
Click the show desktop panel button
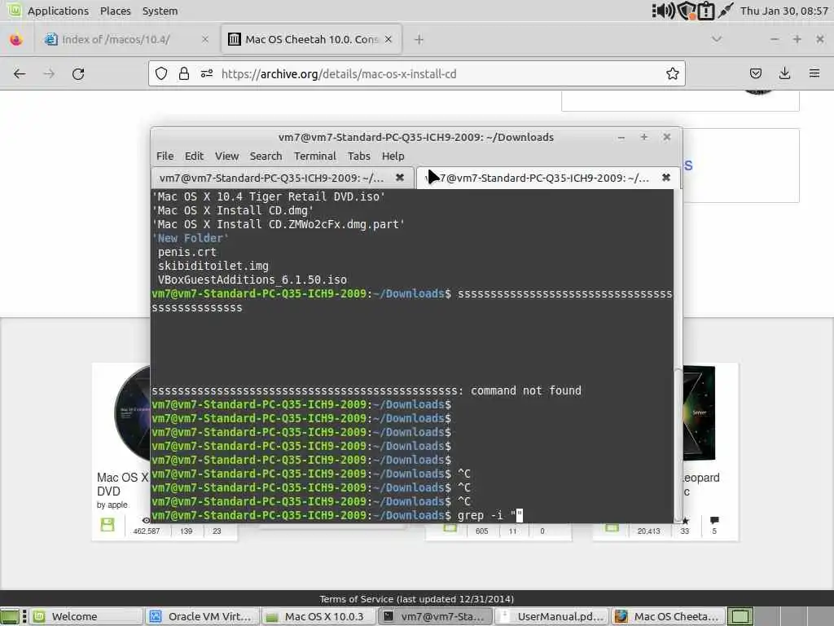(x=9, y=616)
